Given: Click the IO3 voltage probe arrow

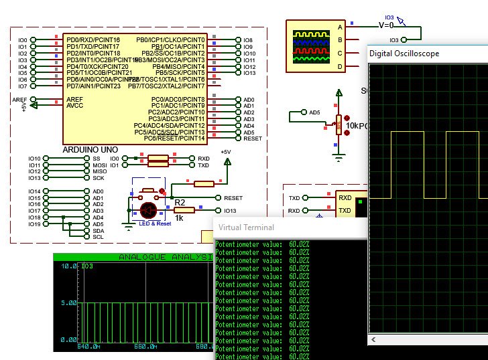Looking at the screenshot, I should pos(401,21).
